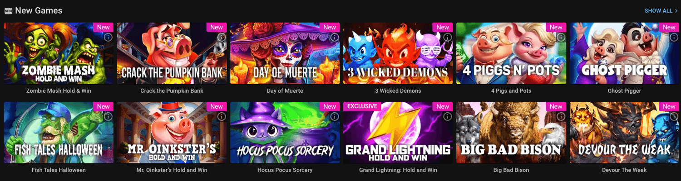Show info for Day of Muerte game

335,37
